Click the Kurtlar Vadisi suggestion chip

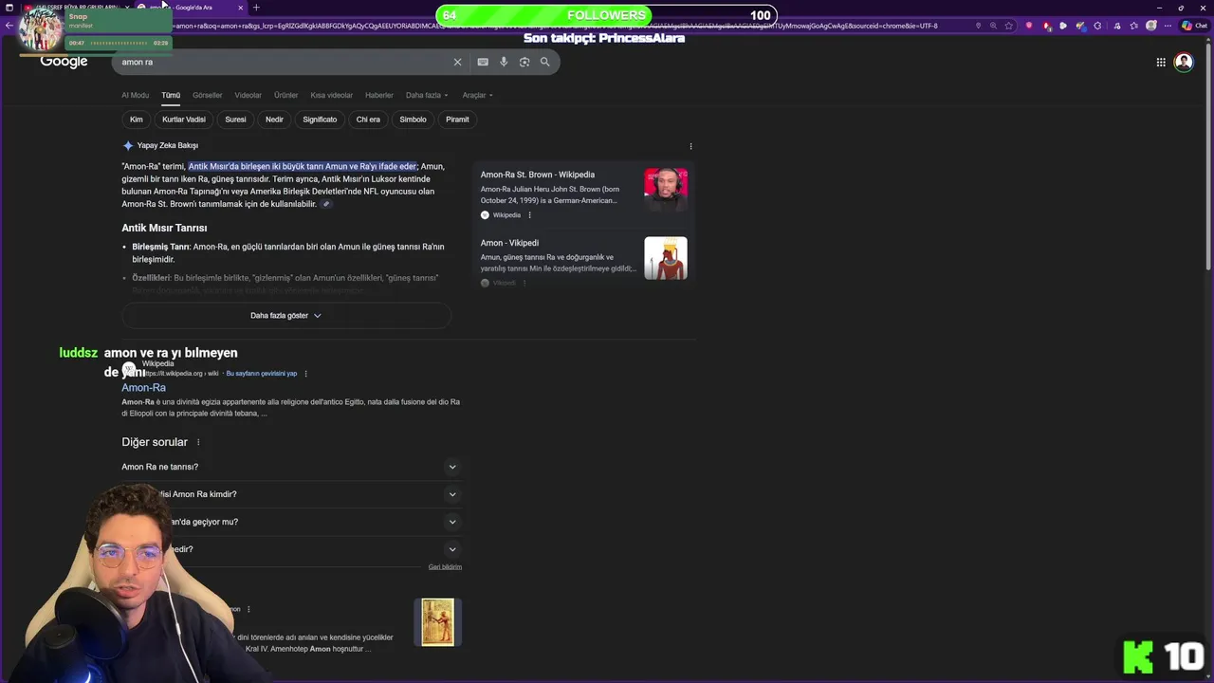click(184, 120)
